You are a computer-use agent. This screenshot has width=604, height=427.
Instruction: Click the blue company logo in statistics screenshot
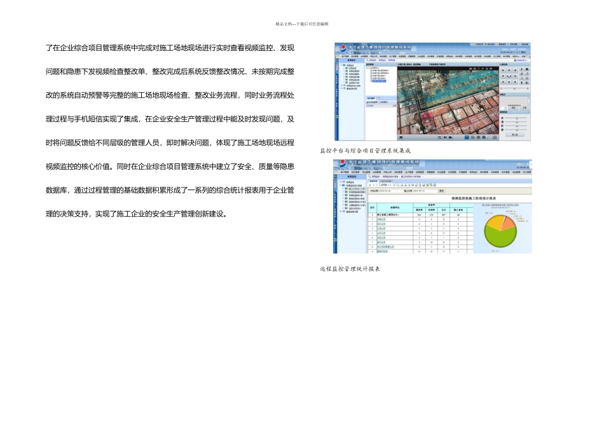click(343, 165)
